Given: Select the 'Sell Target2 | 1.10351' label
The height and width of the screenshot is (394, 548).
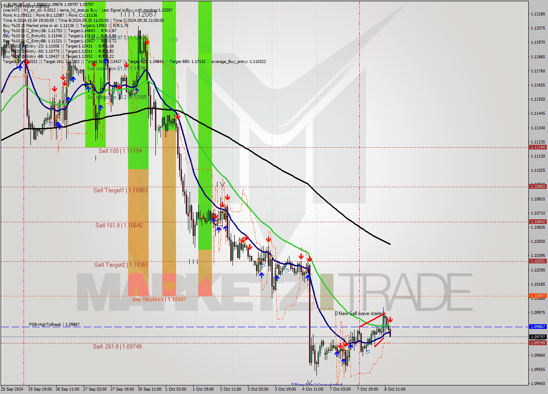Looking at the screenshot, I should click(x=121, y=265).
